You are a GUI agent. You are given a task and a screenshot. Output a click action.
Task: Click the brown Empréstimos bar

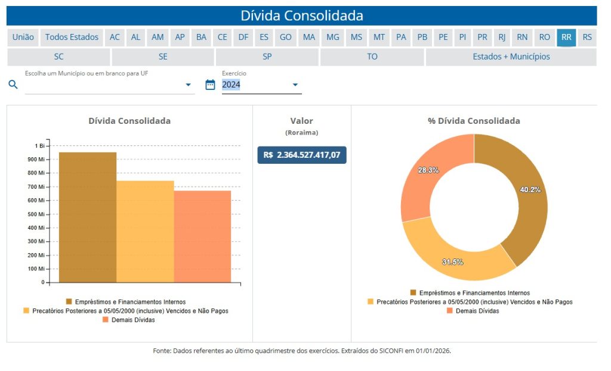pos(88,217)
